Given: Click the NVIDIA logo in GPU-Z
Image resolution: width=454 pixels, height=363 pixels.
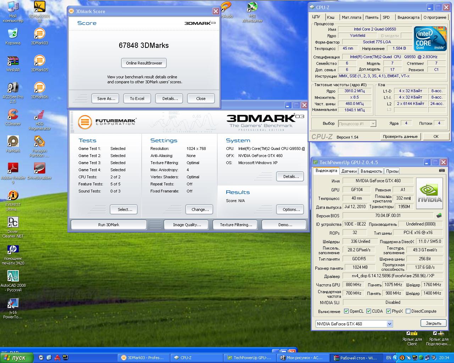Looking at the screenshot, I should pos(430,194).
